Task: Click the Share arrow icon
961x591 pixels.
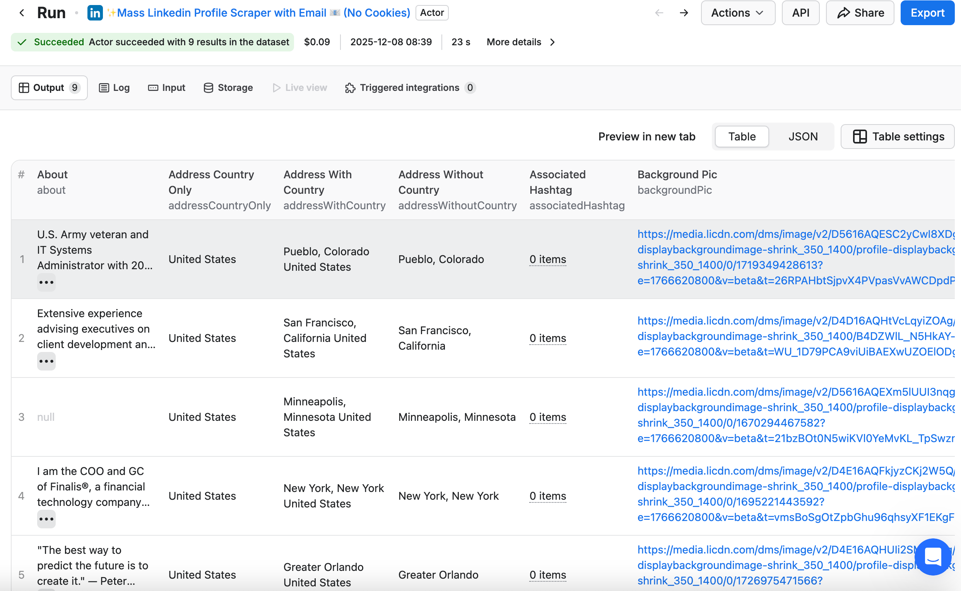Action: point(843,13)
